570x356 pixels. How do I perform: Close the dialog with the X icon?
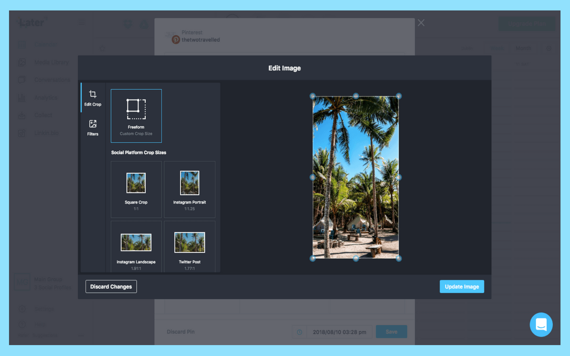click(421, 23)
